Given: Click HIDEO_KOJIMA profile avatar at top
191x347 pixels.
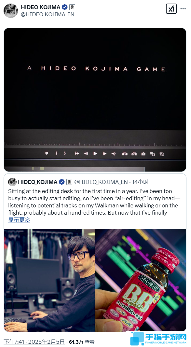Looking at the screenshot, I should (11, 11).
